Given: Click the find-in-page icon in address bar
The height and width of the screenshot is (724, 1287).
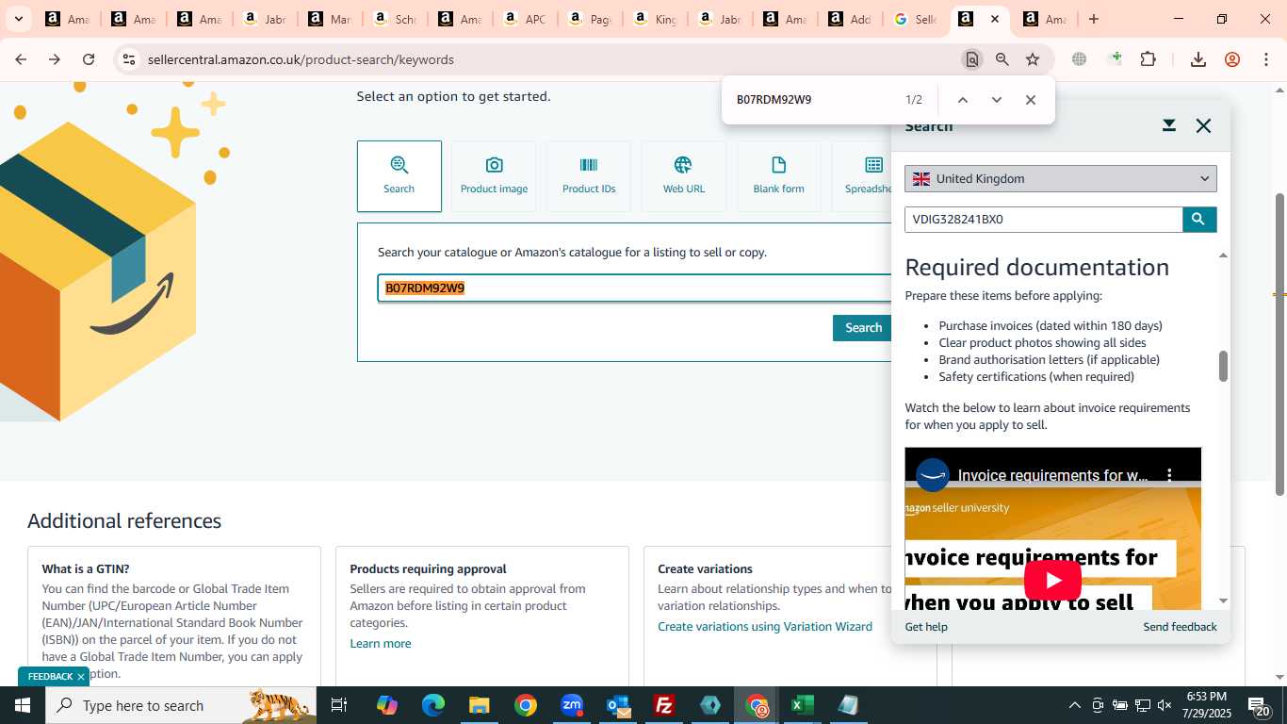Looking at the screenshot, I should coord(972,59).
